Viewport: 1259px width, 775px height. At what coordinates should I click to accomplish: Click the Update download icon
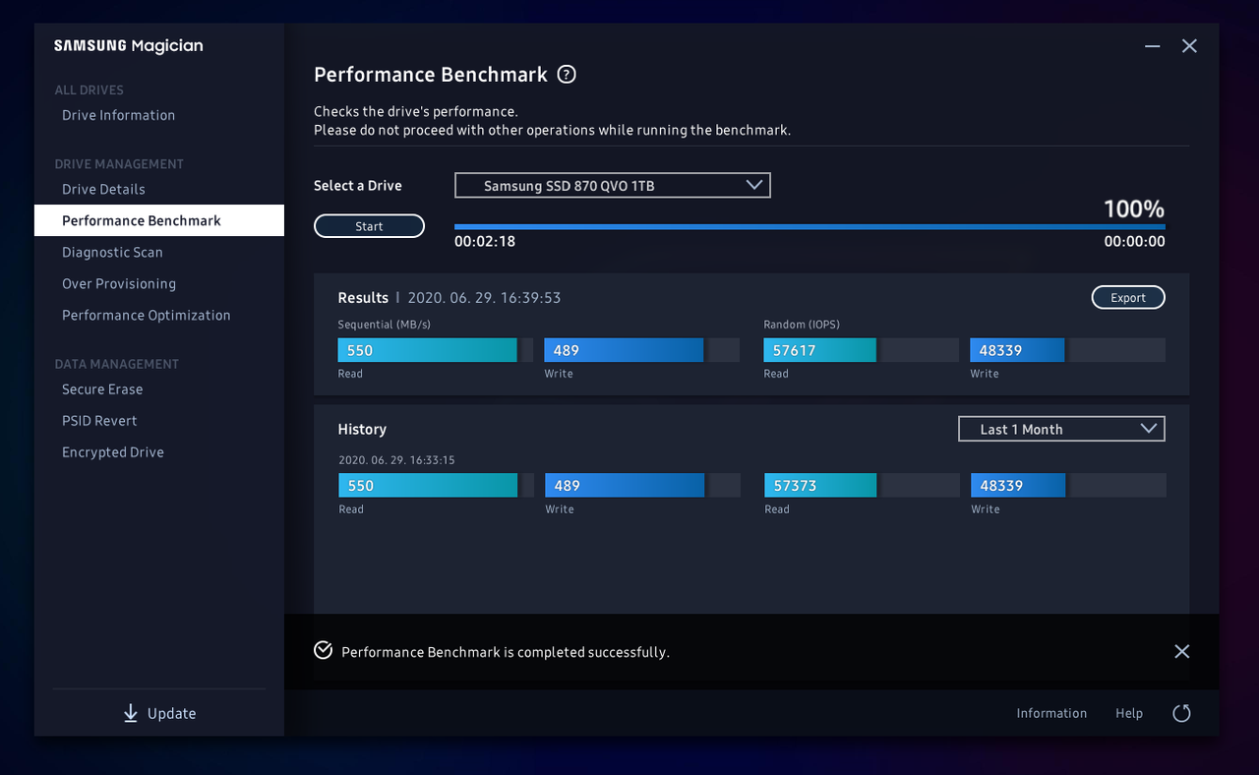[x=130, y=713]
